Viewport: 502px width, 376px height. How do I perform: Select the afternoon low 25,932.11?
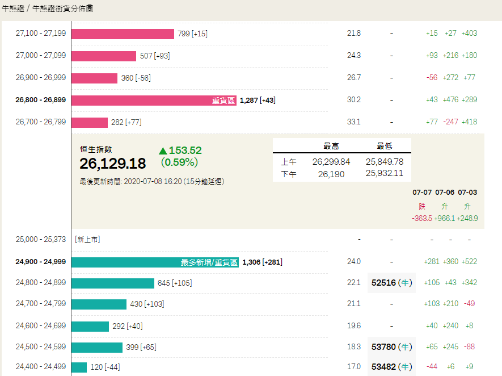point(385,173)
